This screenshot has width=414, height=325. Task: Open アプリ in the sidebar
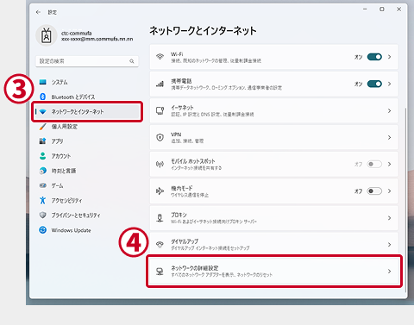87,141
